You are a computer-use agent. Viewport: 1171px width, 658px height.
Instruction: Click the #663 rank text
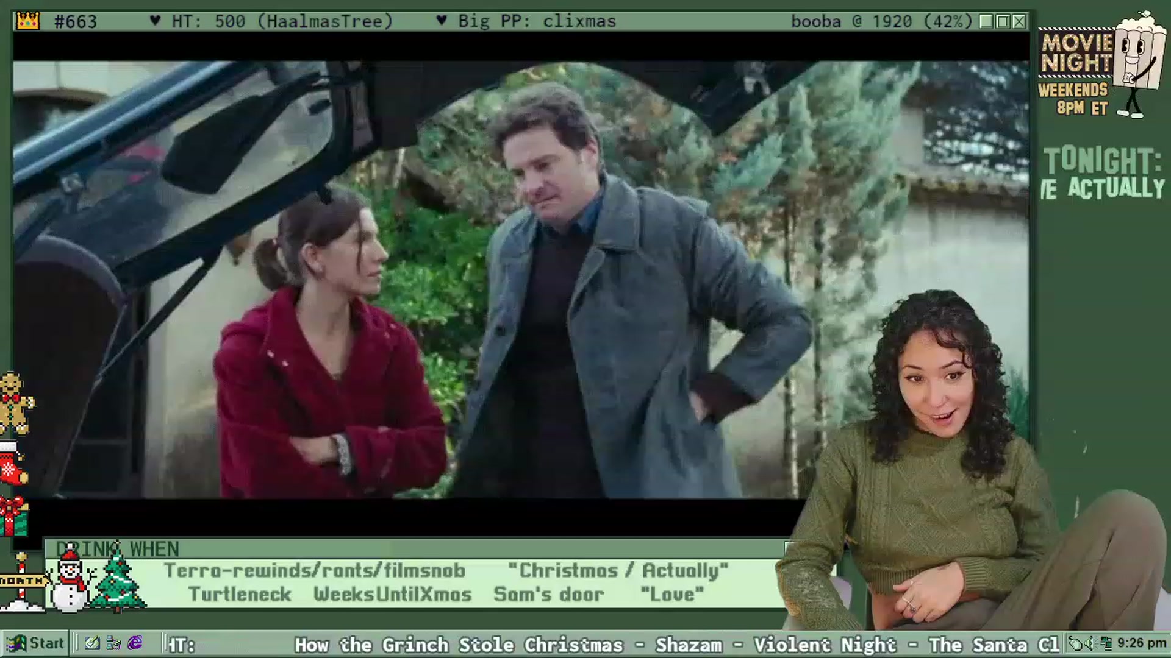pyautogui.click(x=76, y=22)
